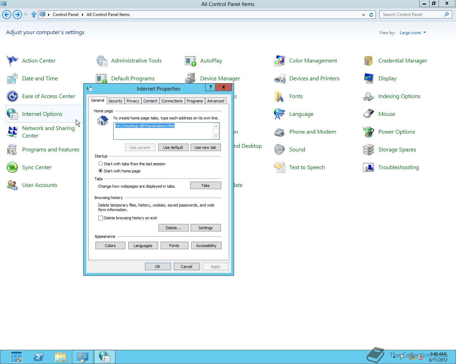Image resolution: width=456 pixels, height=364 pixels.
Task: Open Credential Manager vault icon
Action: [x=369, y=61]
